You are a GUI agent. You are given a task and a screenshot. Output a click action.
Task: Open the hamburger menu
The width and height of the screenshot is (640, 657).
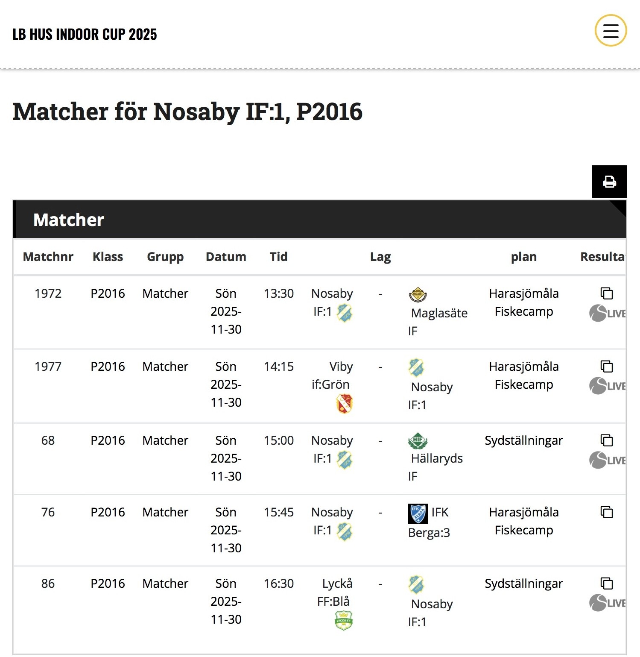click(x=611, y=31)
